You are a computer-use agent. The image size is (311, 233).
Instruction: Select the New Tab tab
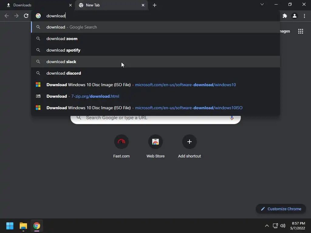[111, 5]
